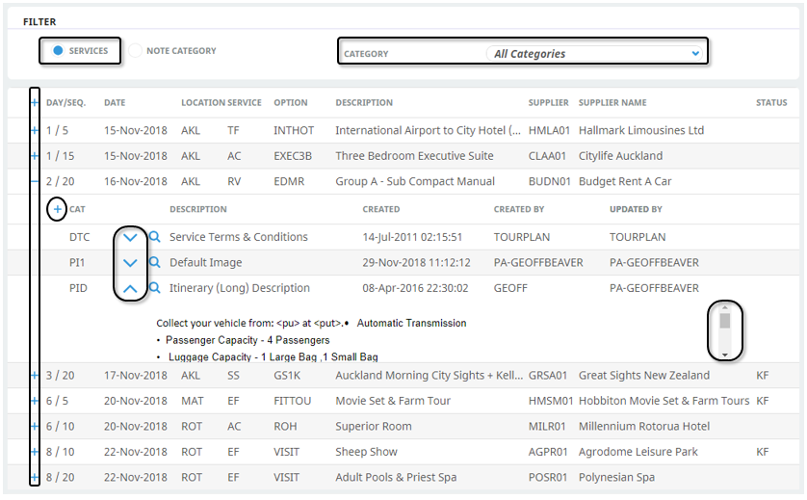Click plus icon for Citylife Auckland row

[x=35, y=156]
